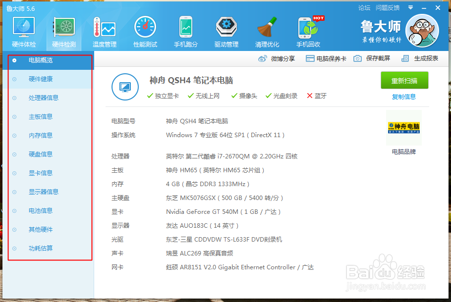Click the heading 神舟 QSH4 笔记本电脑
The image size is (451, 302).
(191, 81)
